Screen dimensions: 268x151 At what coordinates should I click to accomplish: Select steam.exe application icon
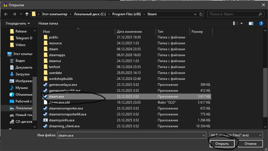pyautogui.click(x=46, y=97)
